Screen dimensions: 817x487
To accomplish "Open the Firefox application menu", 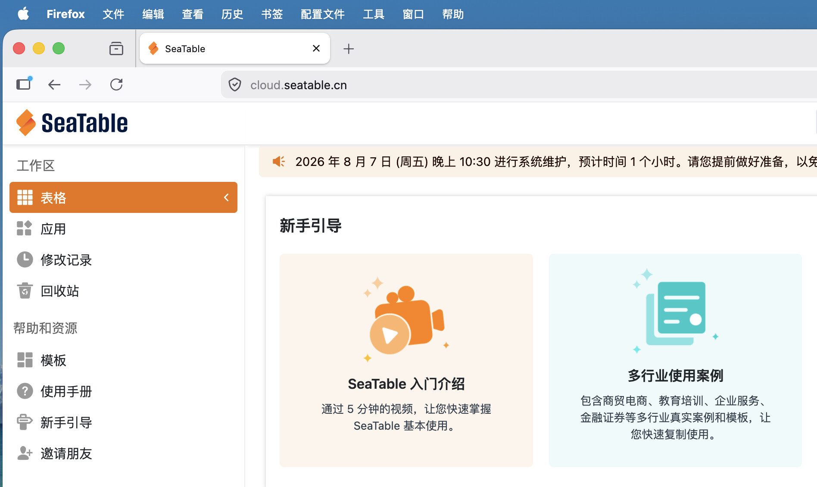I will (x=65, y=14).
